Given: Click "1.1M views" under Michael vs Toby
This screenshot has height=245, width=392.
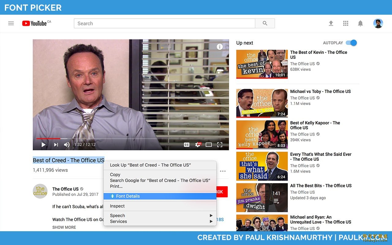Looking at the screenshot, I should (300, 104).
